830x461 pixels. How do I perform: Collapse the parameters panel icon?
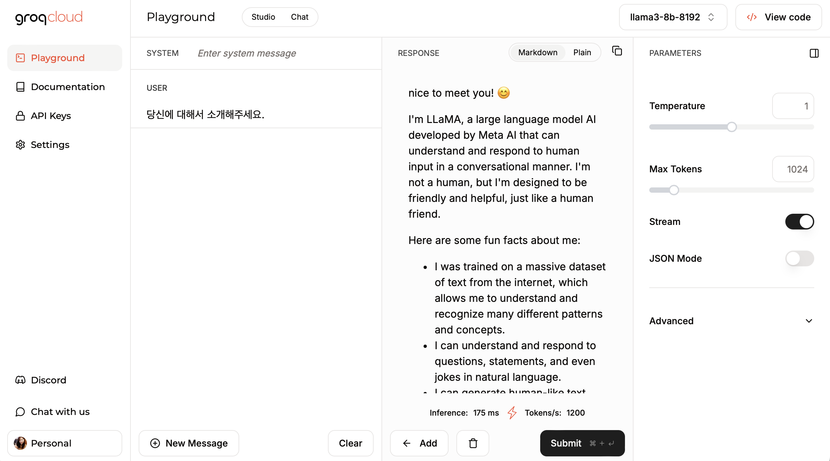pyautogui.click(x=814, y=53)
